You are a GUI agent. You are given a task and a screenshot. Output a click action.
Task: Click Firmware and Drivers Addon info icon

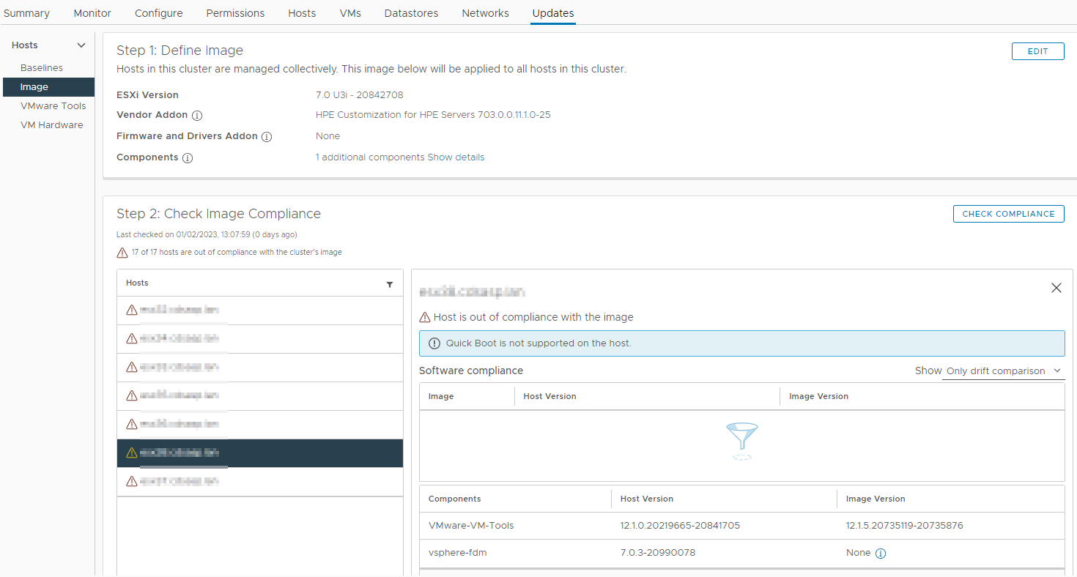[x=267, y=137]
